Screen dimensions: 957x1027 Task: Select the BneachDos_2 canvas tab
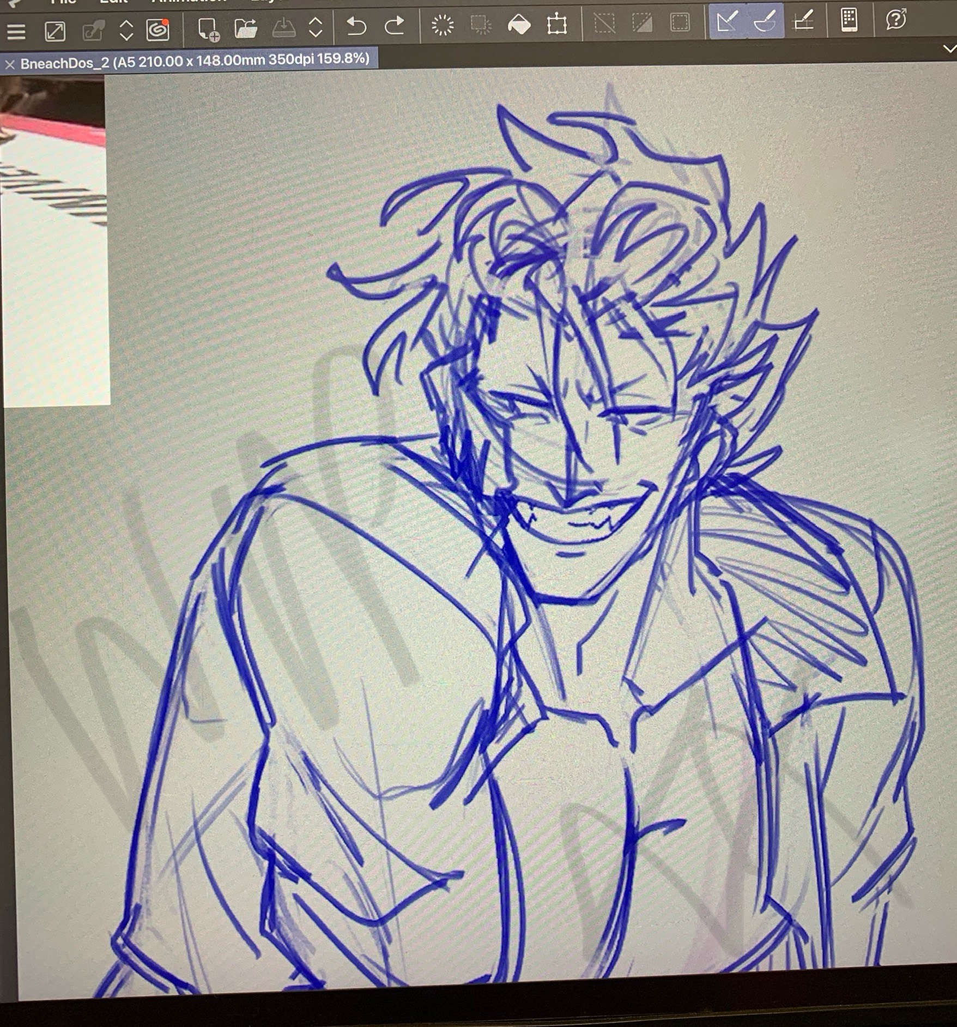(194, 61)
